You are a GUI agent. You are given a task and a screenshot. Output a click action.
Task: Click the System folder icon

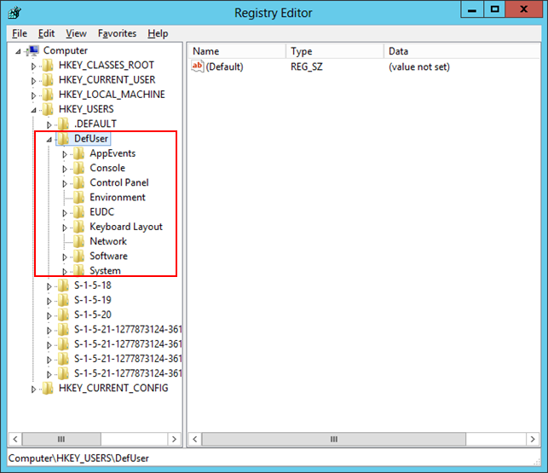[79, 270]
